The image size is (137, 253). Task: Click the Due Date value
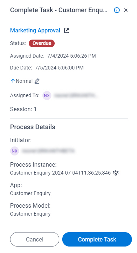(59, 68)
